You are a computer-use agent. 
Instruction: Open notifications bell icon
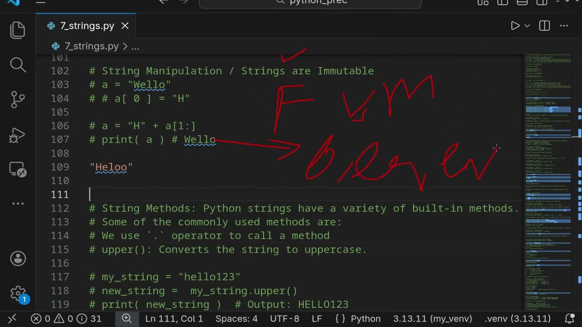click(569, 319)
